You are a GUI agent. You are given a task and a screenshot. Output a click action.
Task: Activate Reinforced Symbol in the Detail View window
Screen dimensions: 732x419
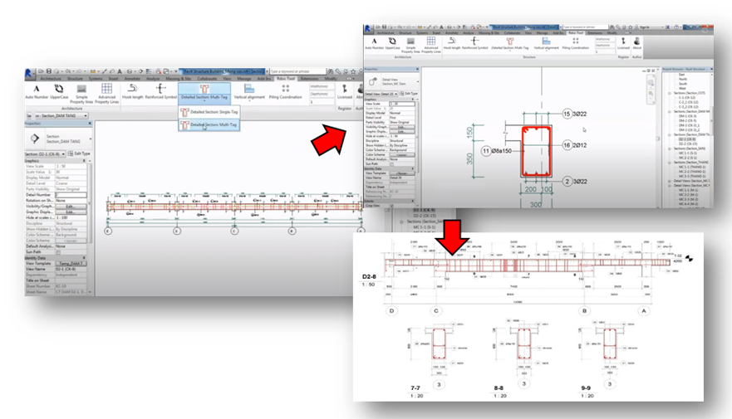tap(474, 44)
